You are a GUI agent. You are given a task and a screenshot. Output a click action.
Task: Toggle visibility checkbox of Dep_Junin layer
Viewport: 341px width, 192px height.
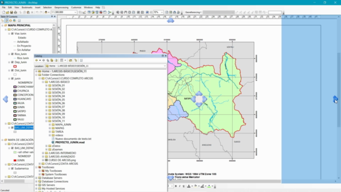[12, 62]
